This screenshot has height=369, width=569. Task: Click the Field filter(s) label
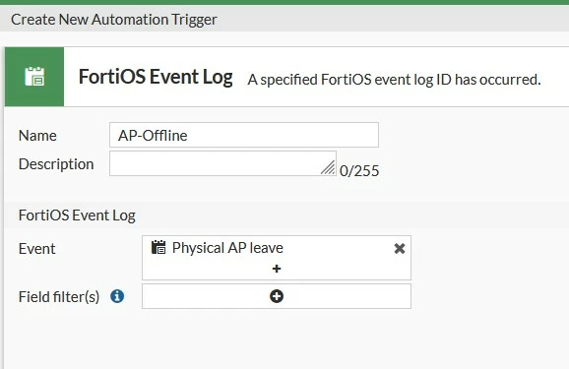tap(59, 297)
